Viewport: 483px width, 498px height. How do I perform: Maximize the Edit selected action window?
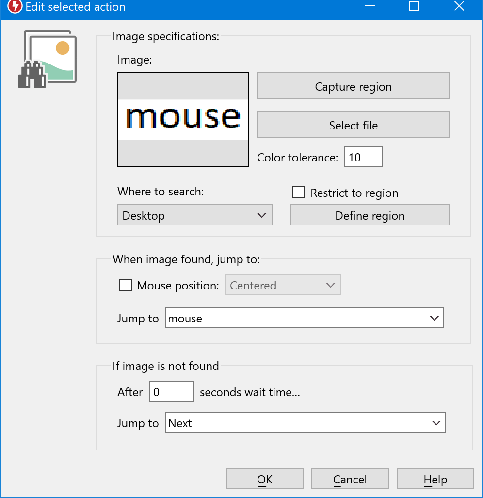point(414,6)
